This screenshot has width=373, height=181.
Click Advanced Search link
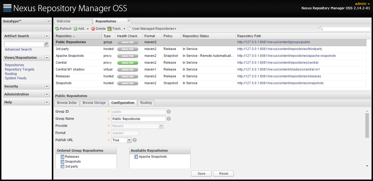18,49
